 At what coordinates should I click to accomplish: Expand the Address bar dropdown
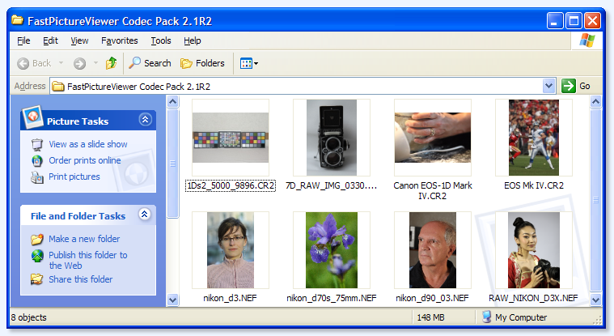click(549, 86)
